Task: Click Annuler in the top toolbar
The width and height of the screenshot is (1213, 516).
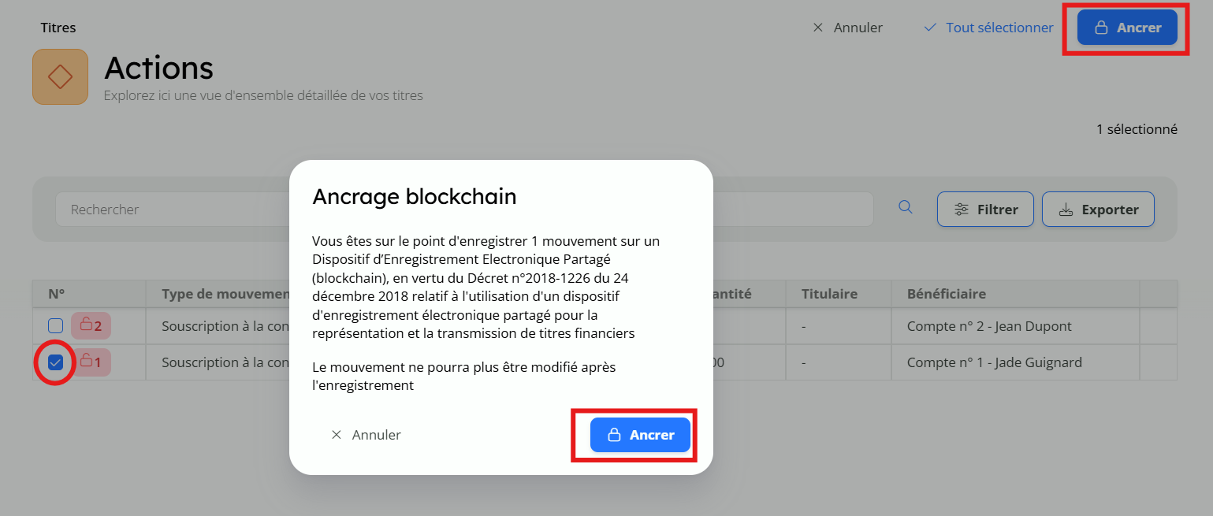Action: [x=847, y=28]
